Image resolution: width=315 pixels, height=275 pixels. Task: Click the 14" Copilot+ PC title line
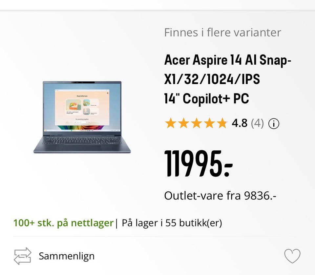206,98
